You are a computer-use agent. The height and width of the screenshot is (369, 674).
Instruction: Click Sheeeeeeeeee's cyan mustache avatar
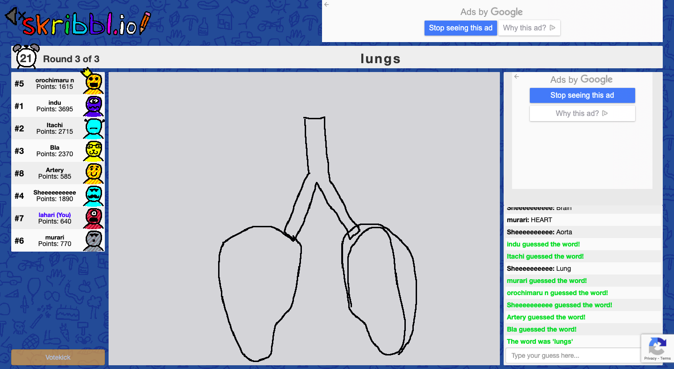(x=94, y=195)
